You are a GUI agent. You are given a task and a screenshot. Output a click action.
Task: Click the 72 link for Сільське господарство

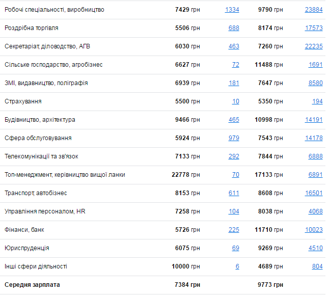click(235, 65)
